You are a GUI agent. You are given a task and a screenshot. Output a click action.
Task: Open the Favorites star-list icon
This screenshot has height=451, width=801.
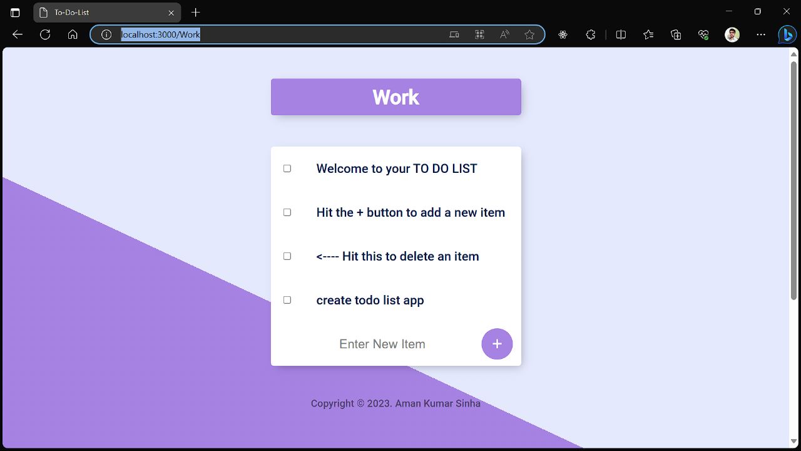(x=648, y=34)
